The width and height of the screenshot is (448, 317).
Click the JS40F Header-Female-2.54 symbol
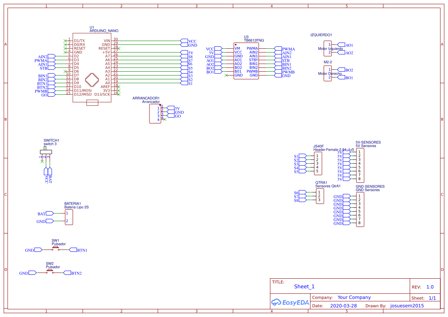coord(317,164)
